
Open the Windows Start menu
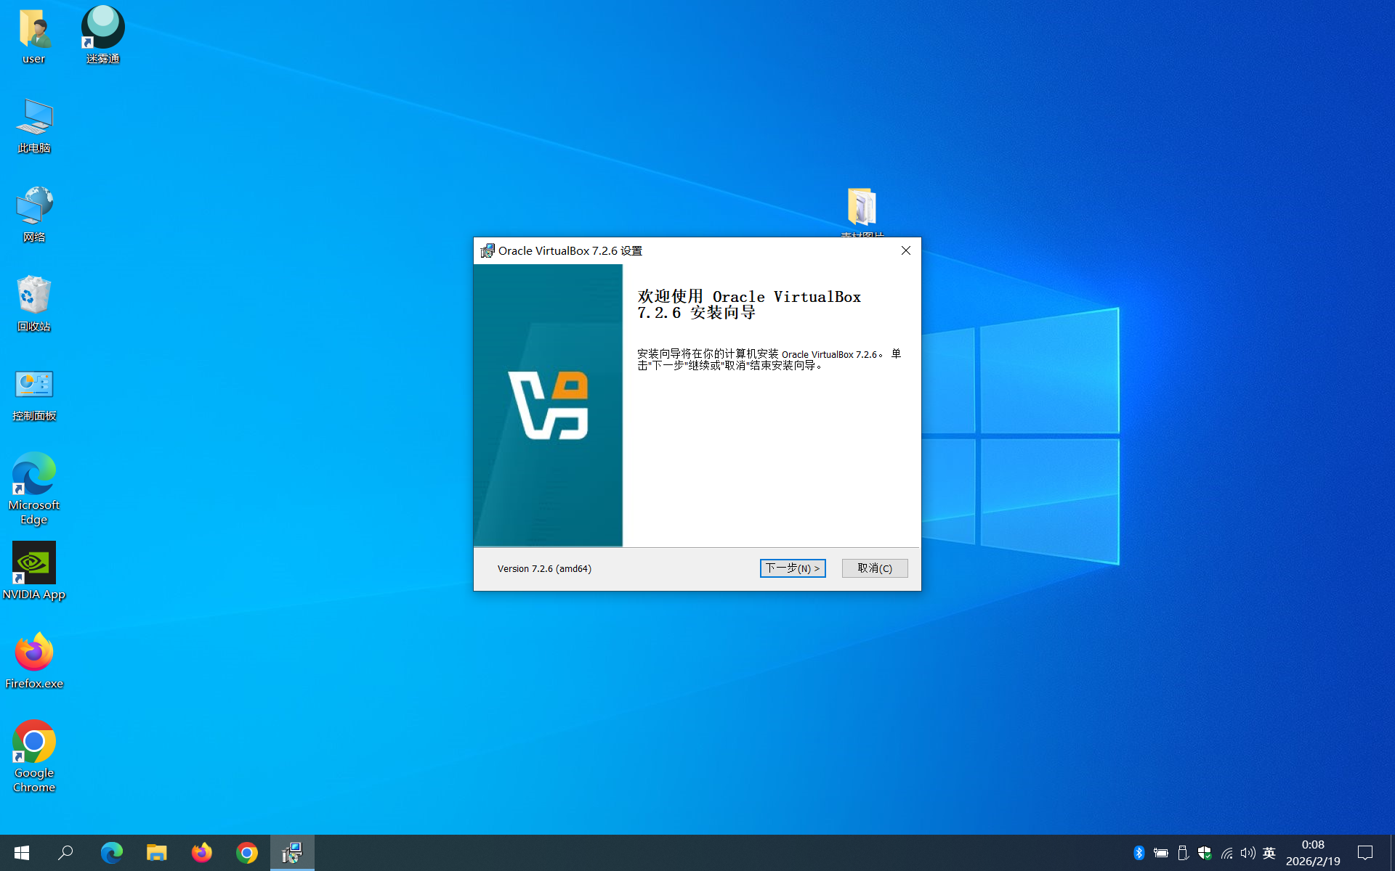pyautogui.click(x=21, y=853)
